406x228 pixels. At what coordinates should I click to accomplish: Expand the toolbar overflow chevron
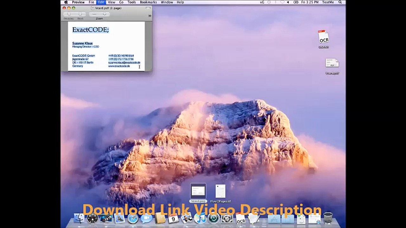(150, 16)
